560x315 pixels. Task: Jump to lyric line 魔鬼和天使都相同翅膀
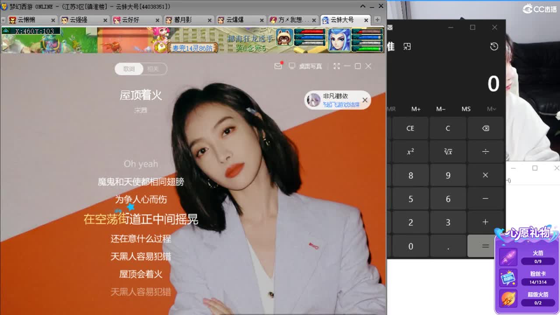(141, 182)
